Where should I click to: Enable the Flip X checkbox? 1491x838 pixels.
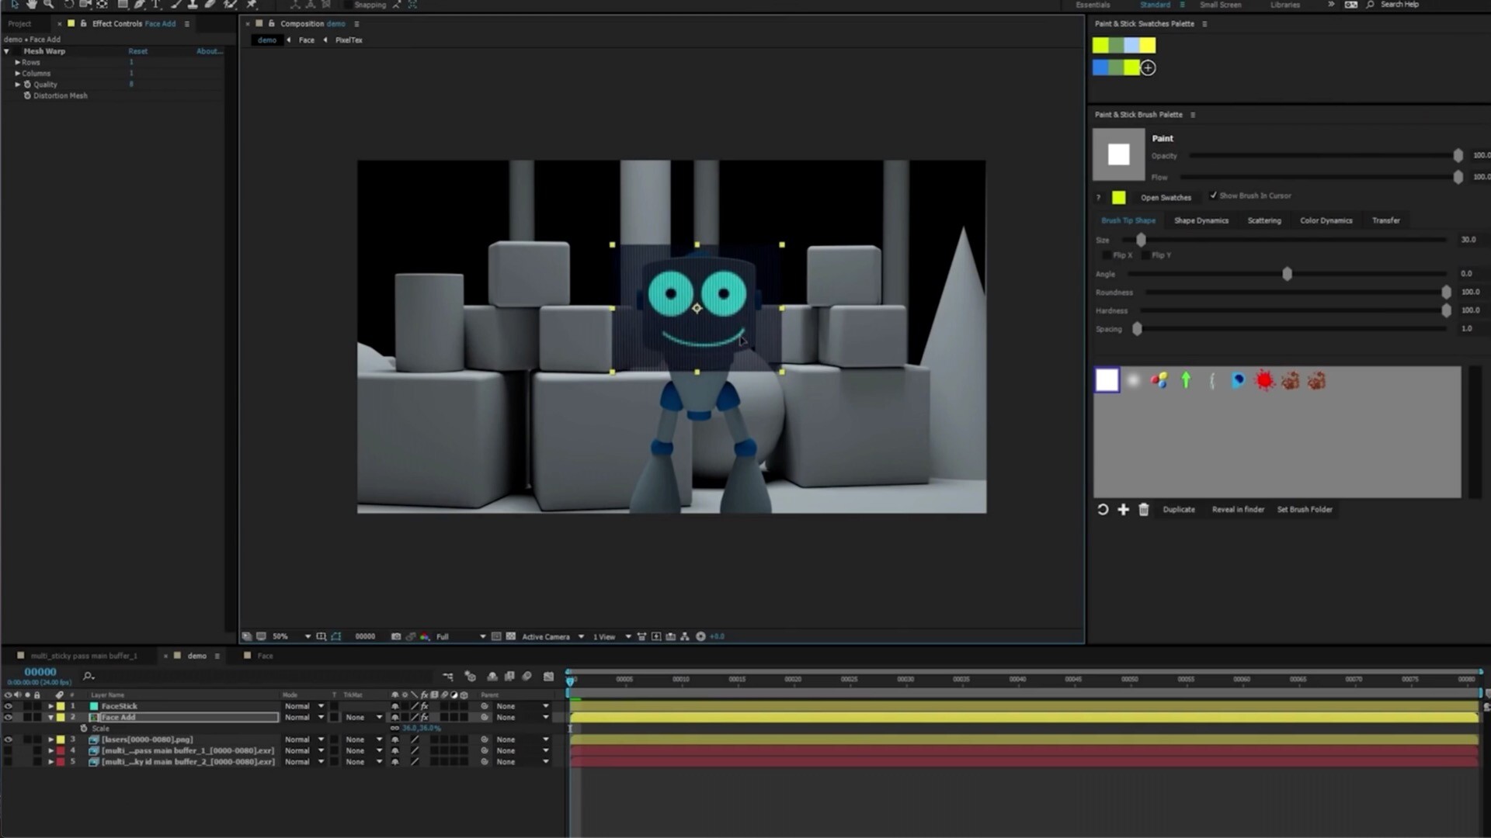click(x=1107, y=255)
